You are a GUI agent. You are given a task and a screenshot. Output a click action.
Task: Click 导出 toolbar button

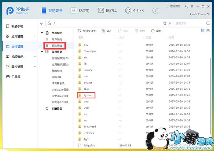123,31
